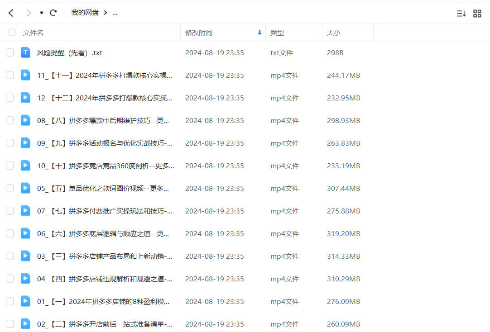490x332 pixels.
Task: Click the video icon of 08_【八】
Action: pos(26,120)
